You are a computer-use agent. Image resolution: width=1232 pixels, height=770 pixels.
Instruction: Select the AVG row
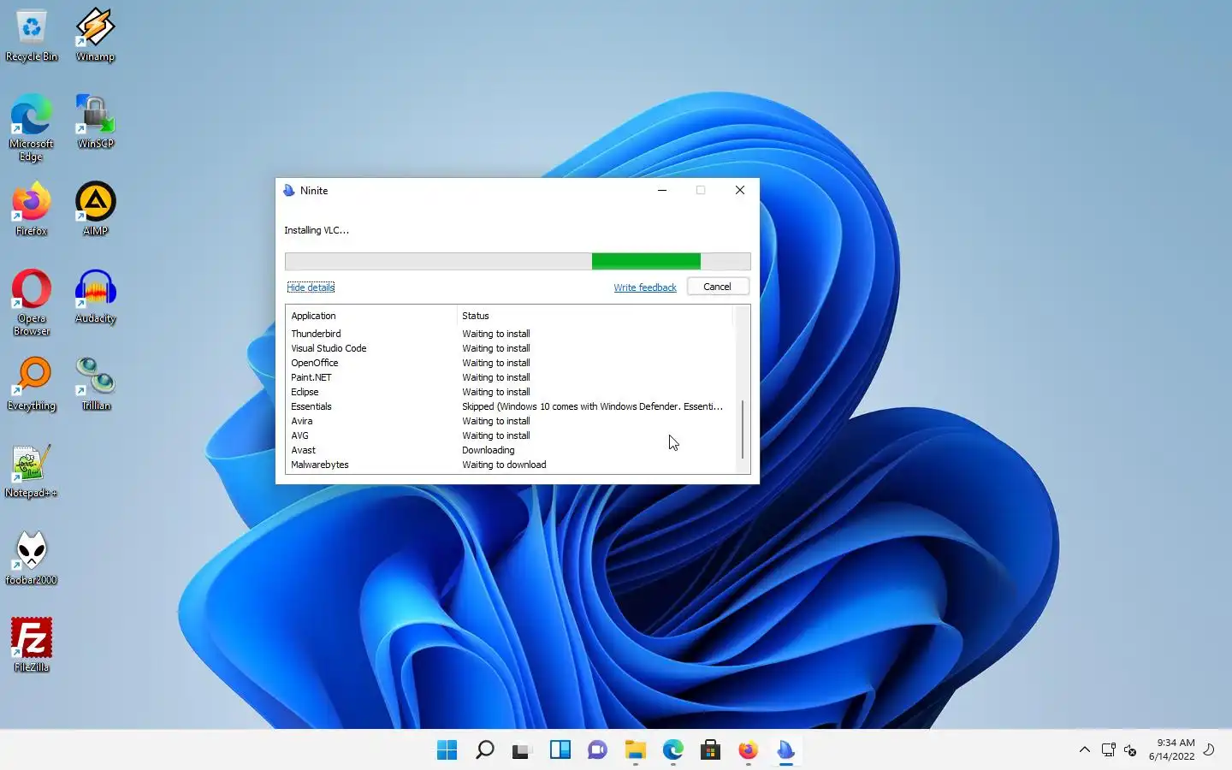[x=511, y=435]
